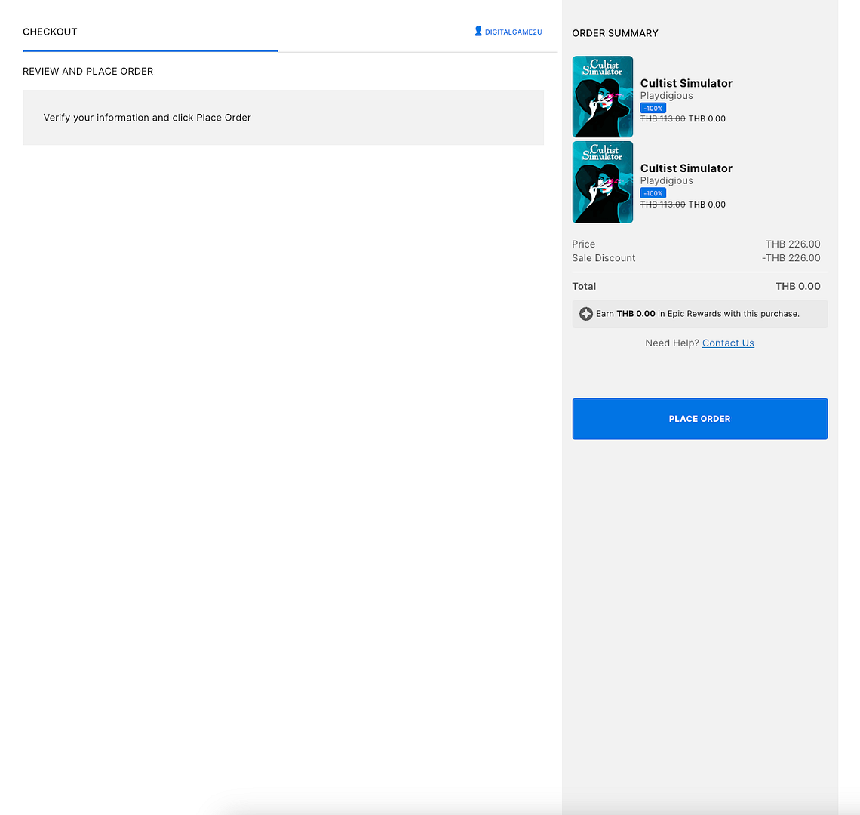Click the Sale Discount label

pos(604,258)
